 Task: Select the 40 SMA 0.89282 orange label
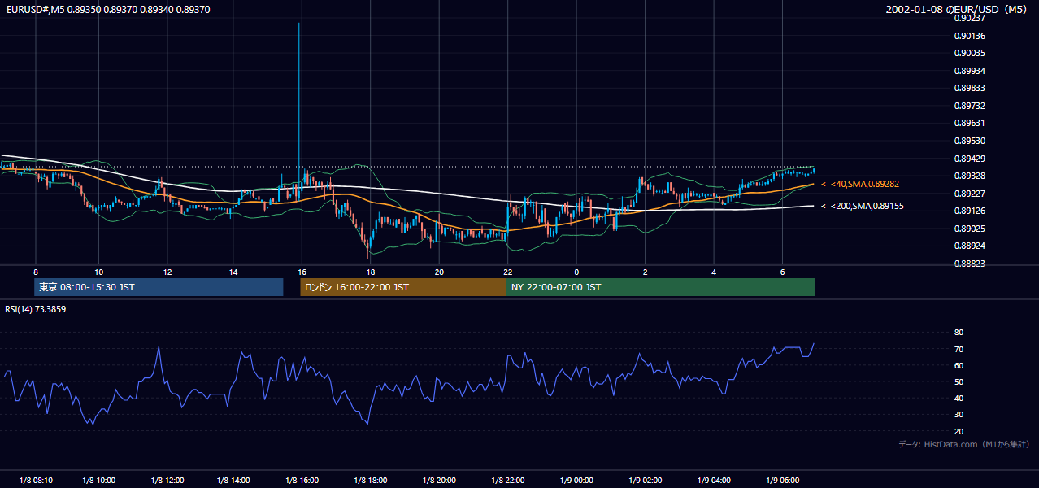tap(860, 184)
